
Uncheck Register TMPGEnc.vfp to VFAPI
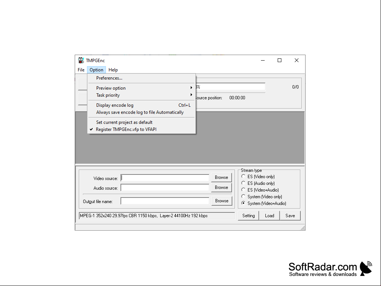141,129
